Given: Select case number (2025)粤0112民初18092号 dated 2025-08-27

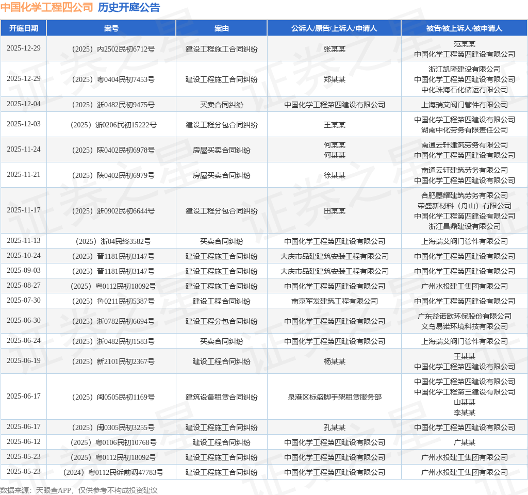Looking at the screenshot, I should pos(113,286).
